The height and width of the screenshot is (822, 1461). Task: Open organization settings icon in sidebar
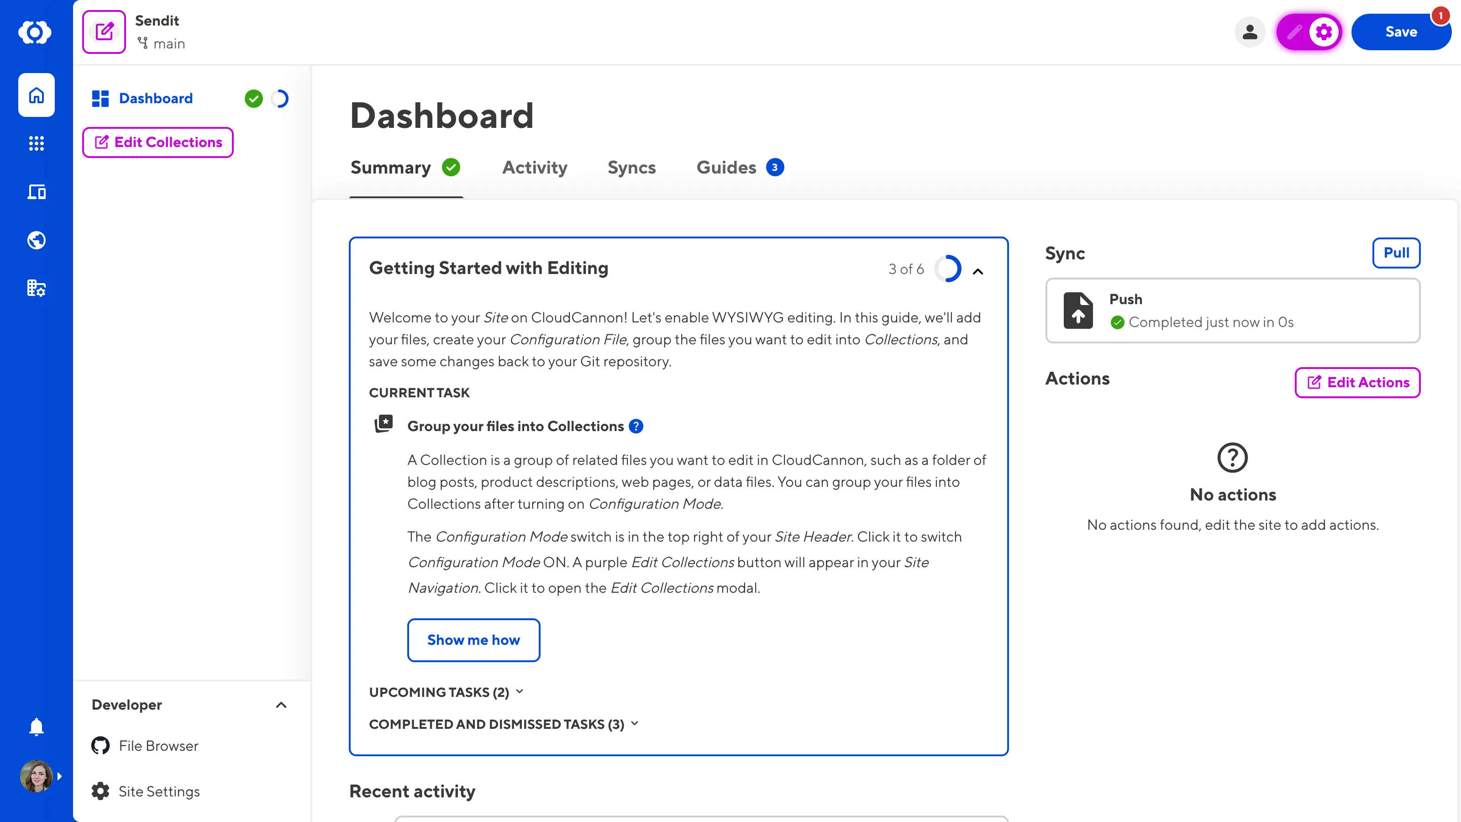[37, 288]
